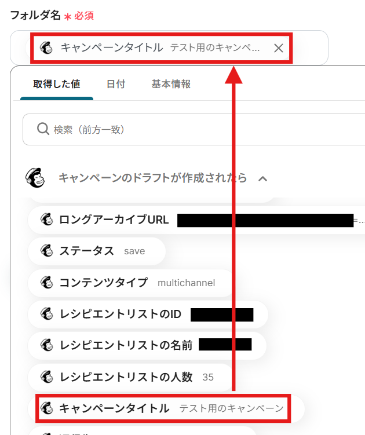
Task: Choose the ステータス save value
Action: [97, 251]
